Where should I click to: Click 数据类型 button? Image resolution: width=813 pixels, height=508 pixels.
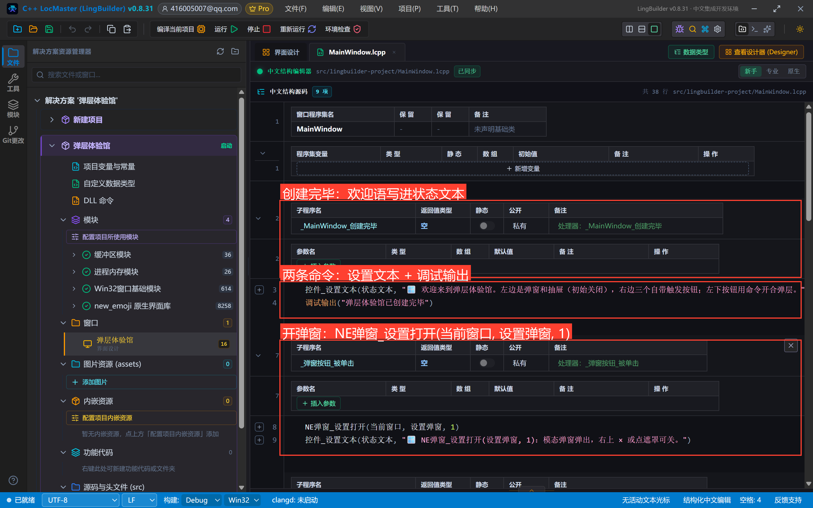point(691,52)
